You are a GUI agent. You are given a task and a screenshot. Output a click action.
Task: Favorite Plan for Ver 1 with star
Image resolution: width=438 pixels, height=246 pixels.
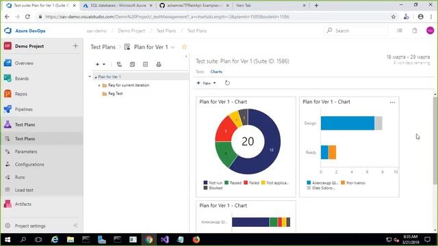tap(184, 47)
